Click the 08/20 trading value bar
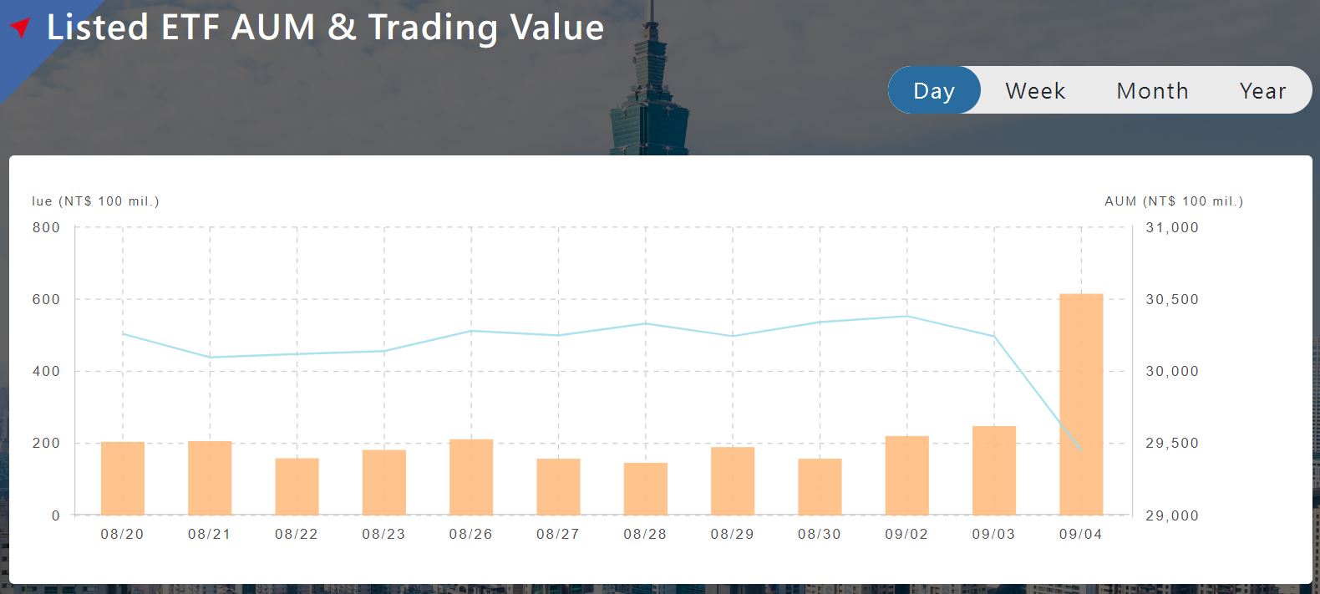 123,478
